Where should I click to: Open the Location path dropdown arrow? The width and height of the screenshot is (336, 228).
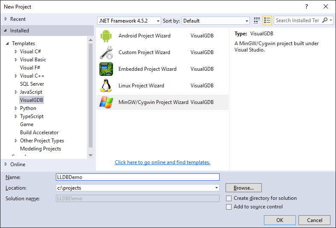coord(217,188)
